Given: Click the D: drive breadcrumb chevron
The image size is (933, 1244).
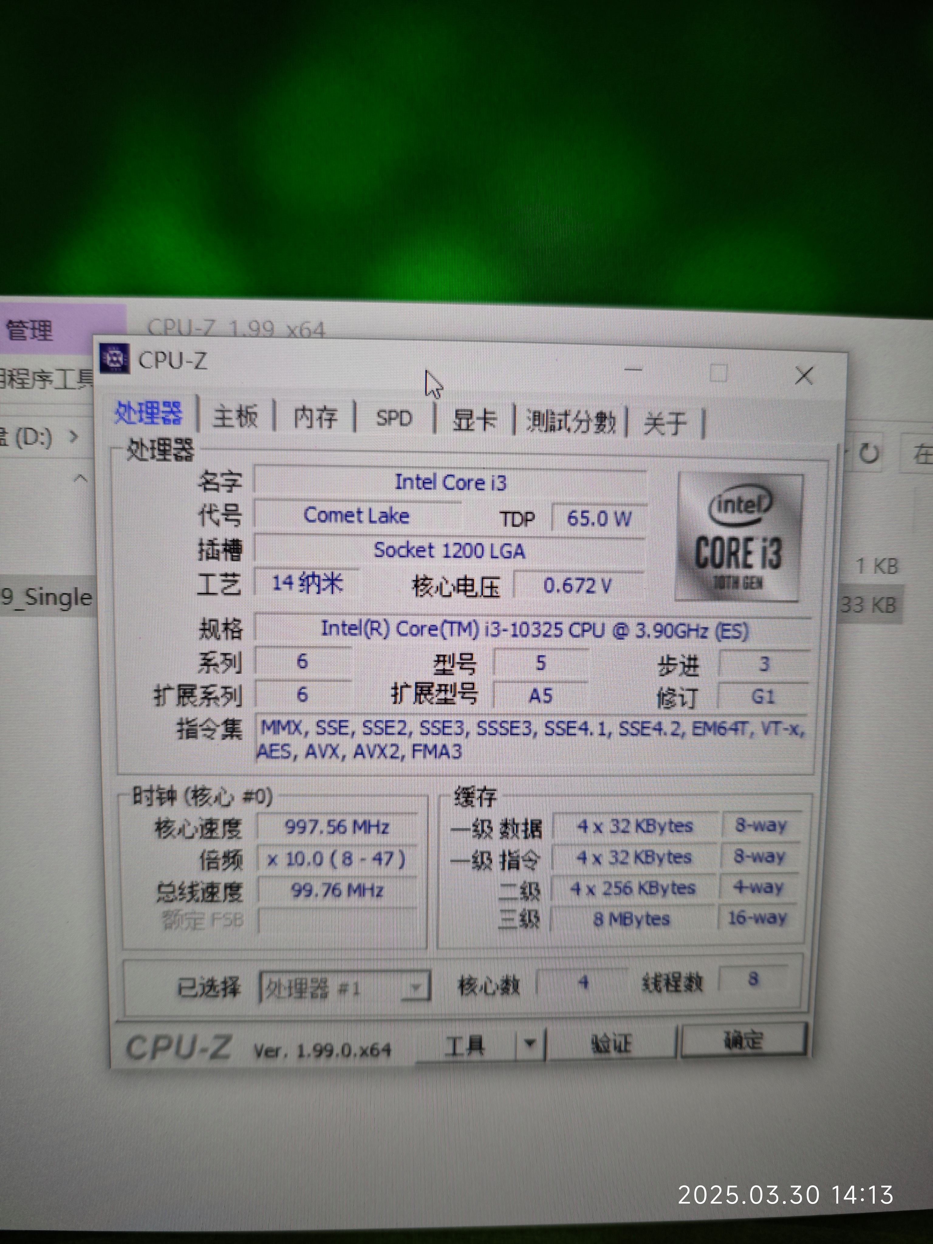Looking at the screenshot, I should (73, 436).
